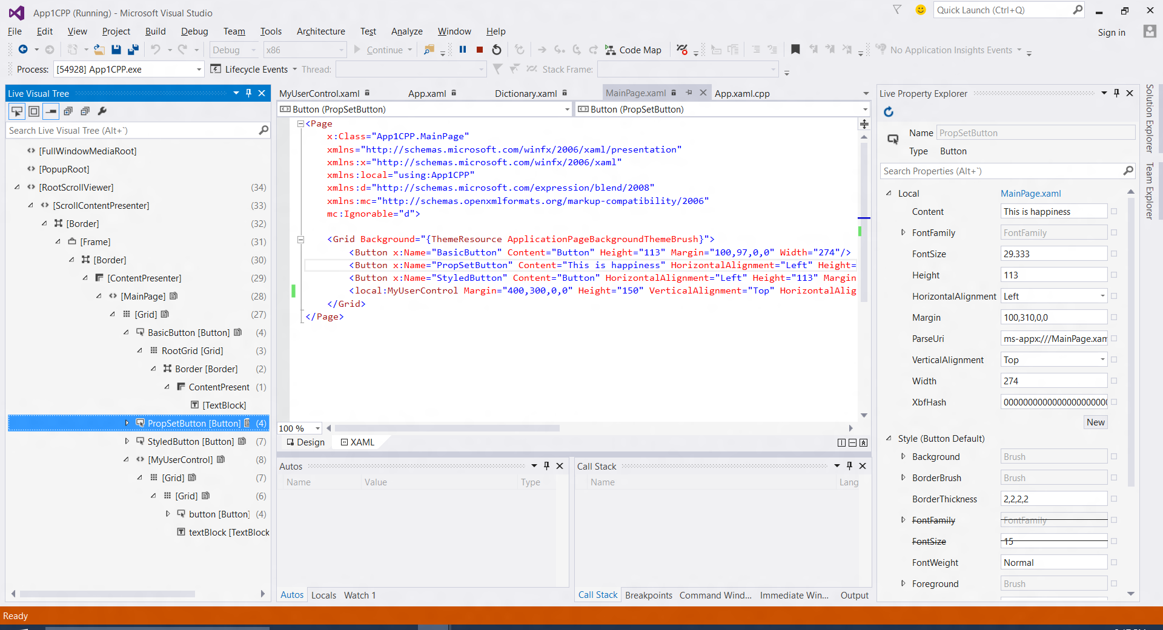Image resolution: width=1163 pixels, height=630 pixels.
Task: Click the Sign in link
Action: click(1112, 32)
